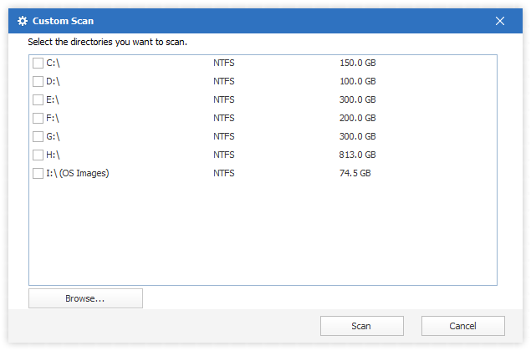Enable the F:\ drive checkbox

point(38,118)
